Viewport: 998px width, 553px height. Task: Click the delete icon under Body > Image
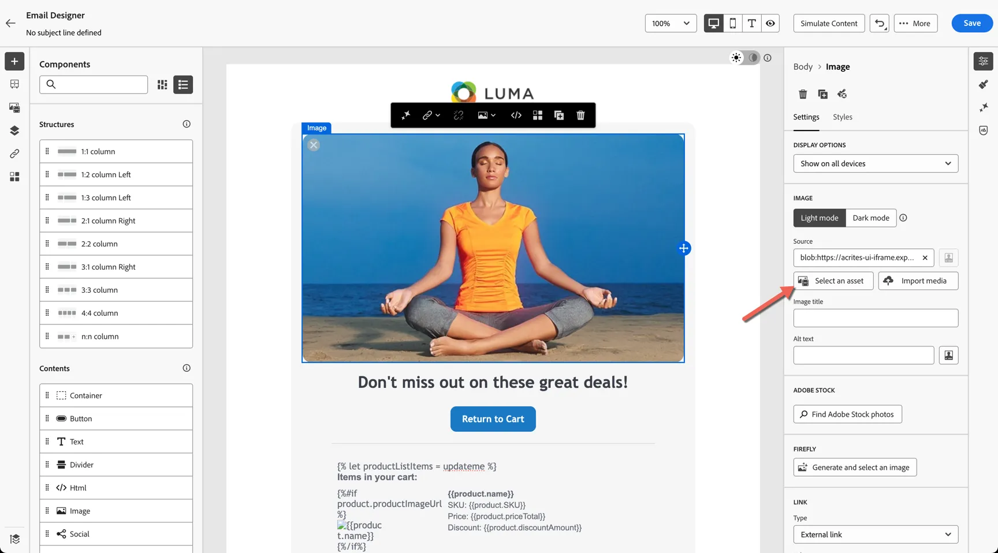(803, 94)
